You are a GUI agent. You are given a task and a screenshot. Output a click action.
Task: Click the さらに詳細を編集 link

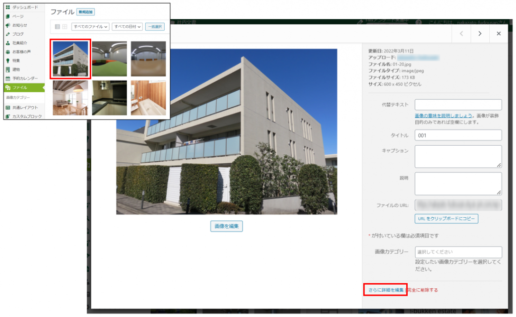click(385, 290)
